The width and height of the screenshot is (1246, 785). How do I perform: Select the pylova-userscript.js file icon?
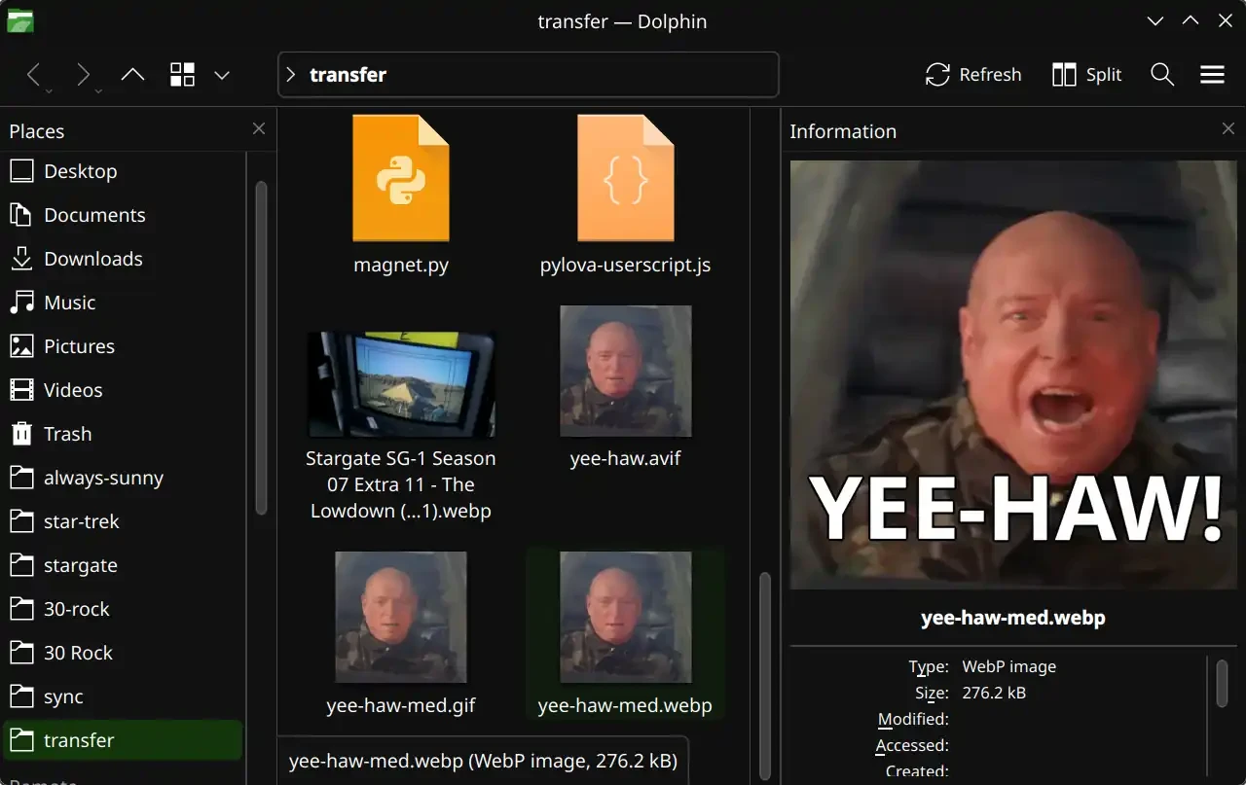626,178
